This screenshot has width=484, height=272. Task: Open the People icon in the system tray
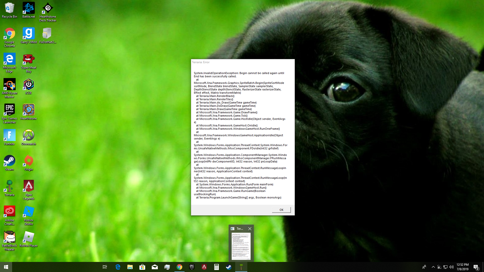coord(424,267)
